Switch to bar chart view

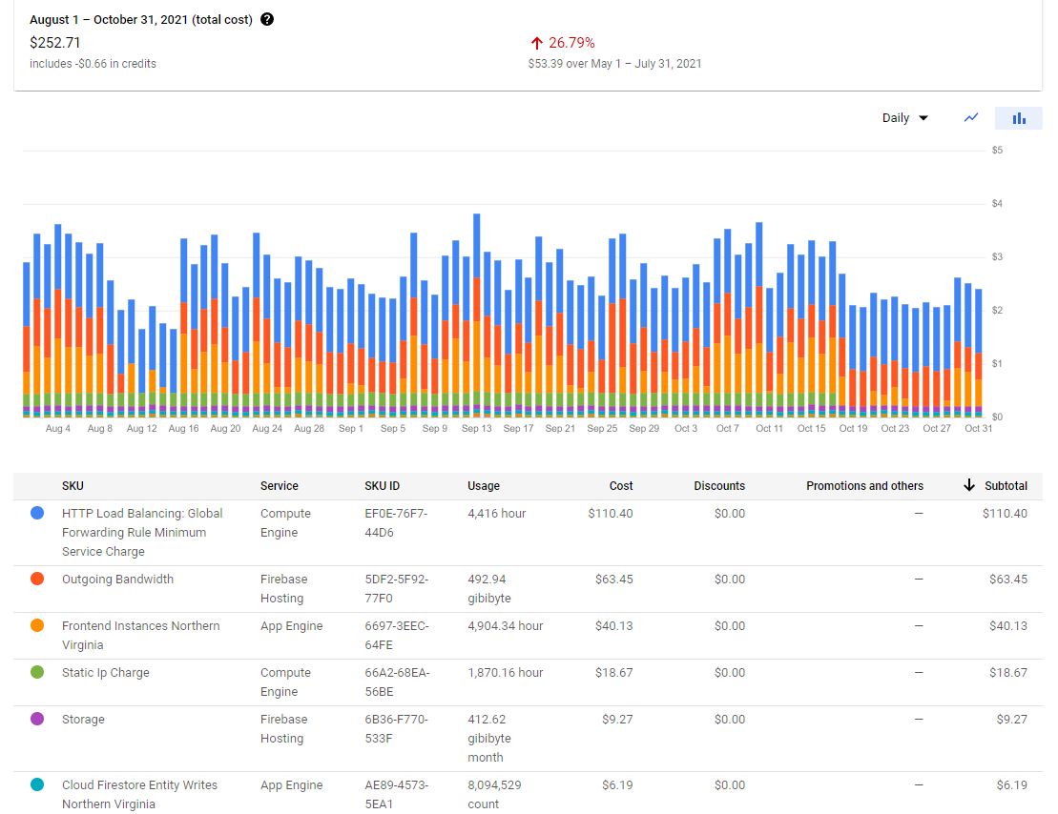(1019, 118)
